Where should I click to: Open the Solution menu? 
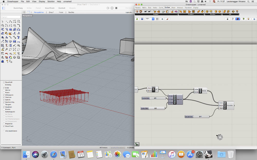point(51,1)
